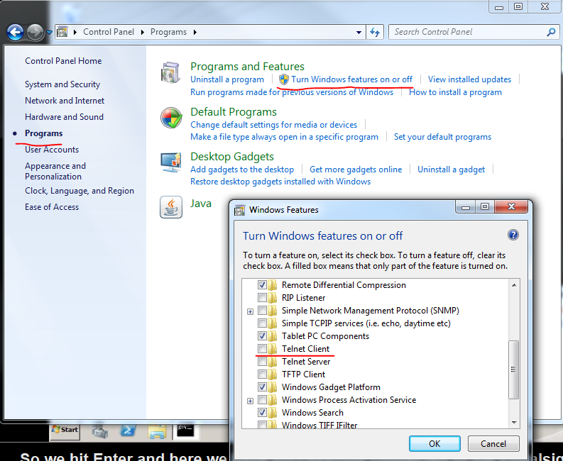The height and width of the screenshot is (461, 563).
Task: Open the Server Manager toolbox taskbar icon
Action: 101,430
